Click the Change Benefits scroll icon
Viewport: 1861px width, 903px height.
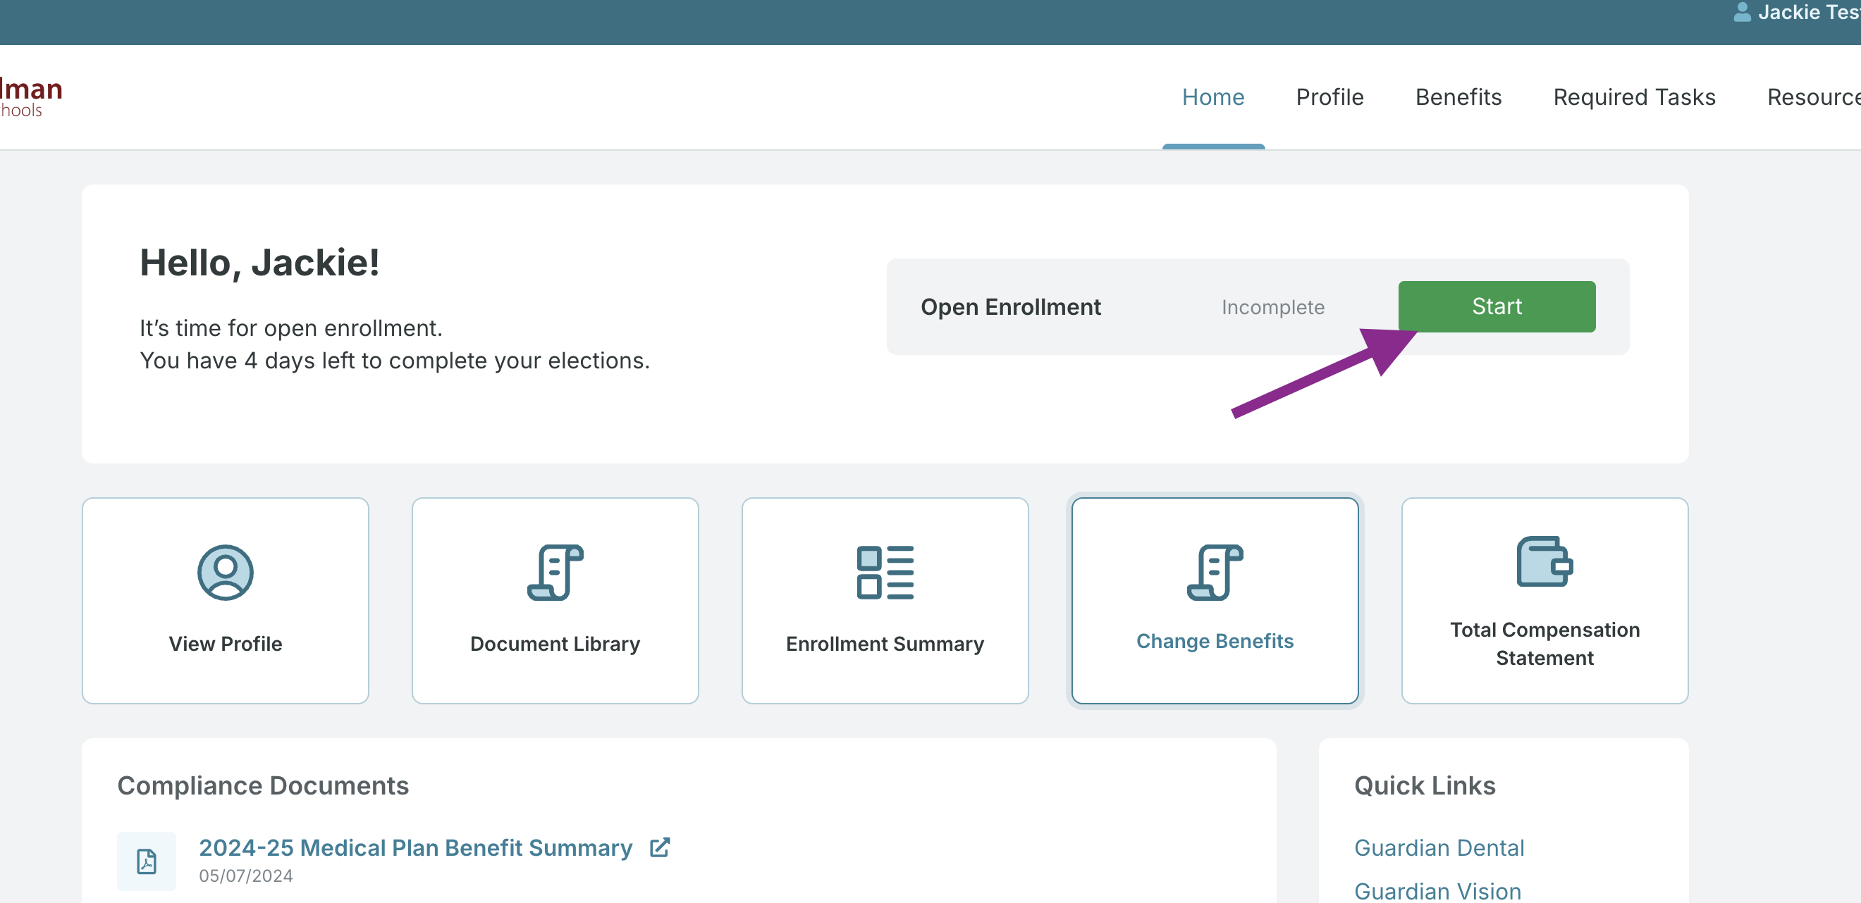(1215, 572)
